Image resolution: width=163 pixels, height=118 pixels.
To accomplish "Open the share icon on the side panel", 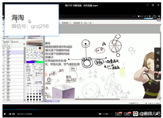I will (158, 53).
